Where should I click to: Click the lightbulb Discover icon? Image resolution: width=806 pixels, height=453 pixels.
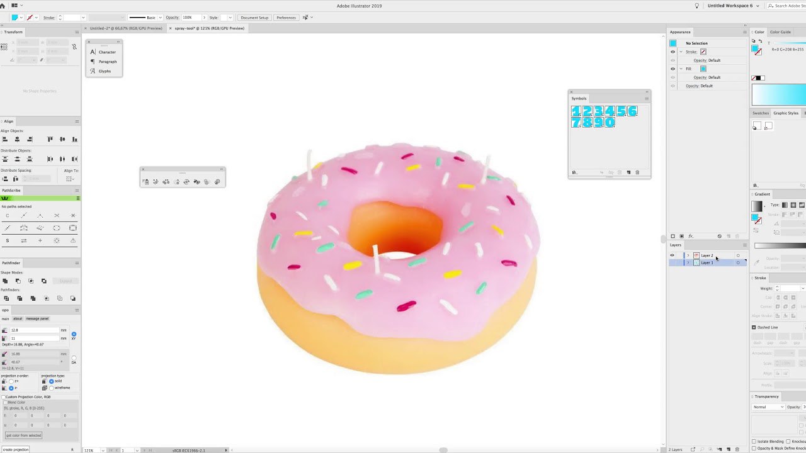697,6
